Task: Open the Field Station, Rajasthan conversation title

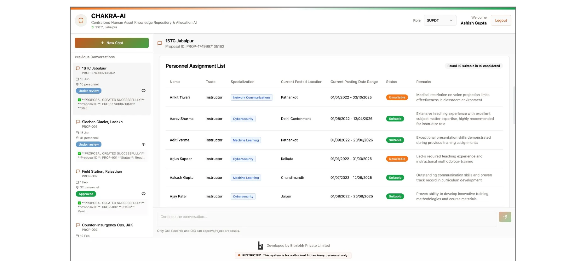Action: tap(102, 171)
